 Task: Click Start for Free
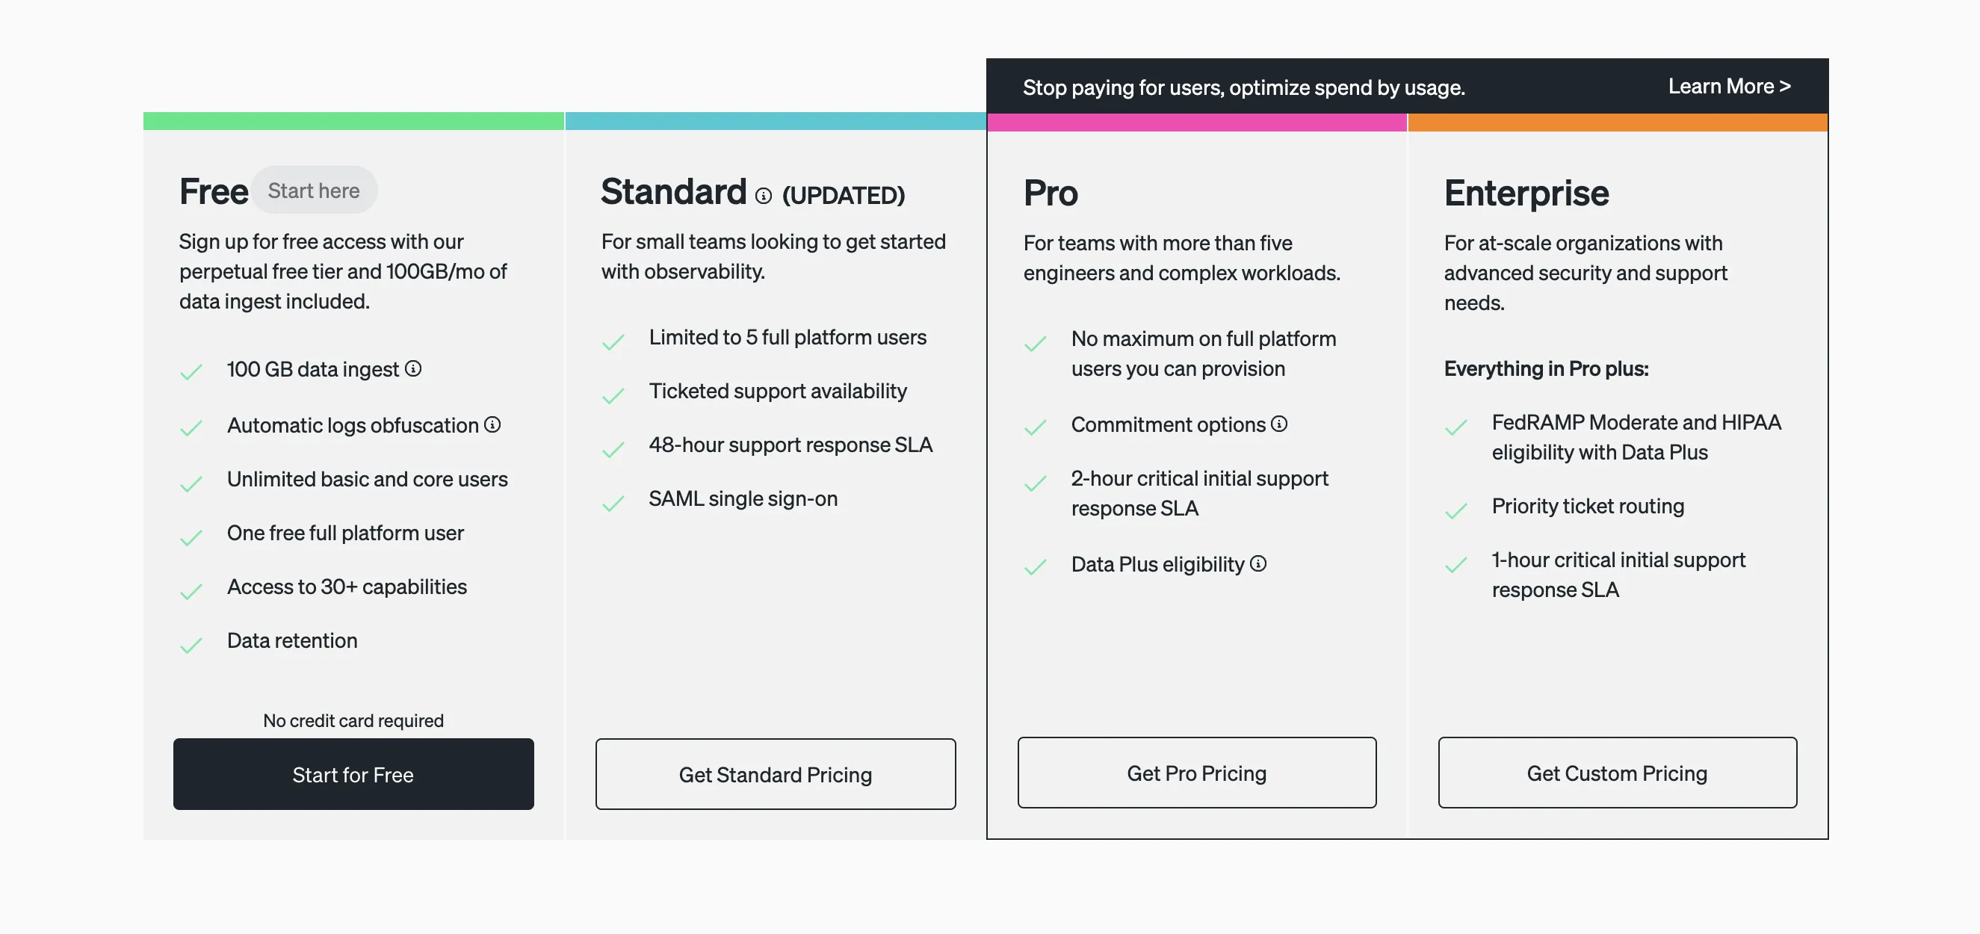(x=353, y=774)
